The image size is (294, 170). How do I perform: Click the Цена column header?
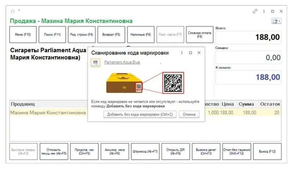point(227,104)
